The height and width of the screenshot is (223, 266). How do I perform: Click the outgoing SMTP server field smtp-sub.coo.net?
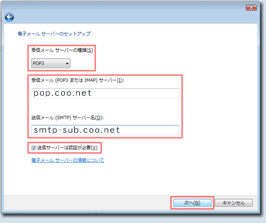point(105,130)
